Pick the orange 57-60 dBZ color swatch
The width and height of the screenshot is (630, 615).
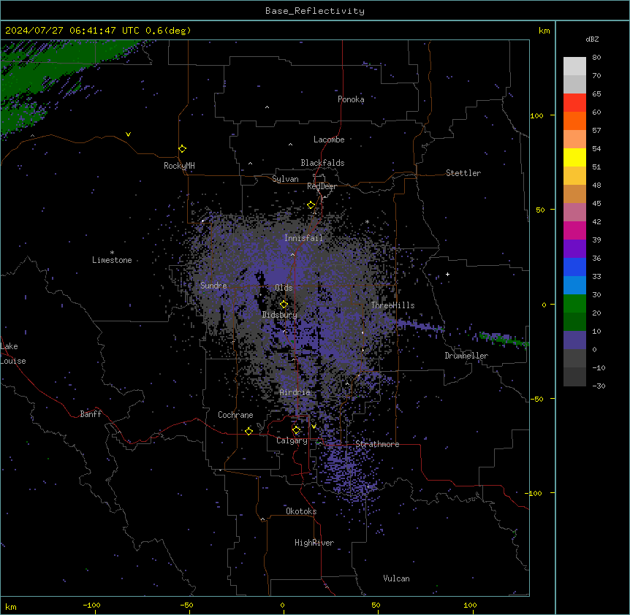(574, 121)
